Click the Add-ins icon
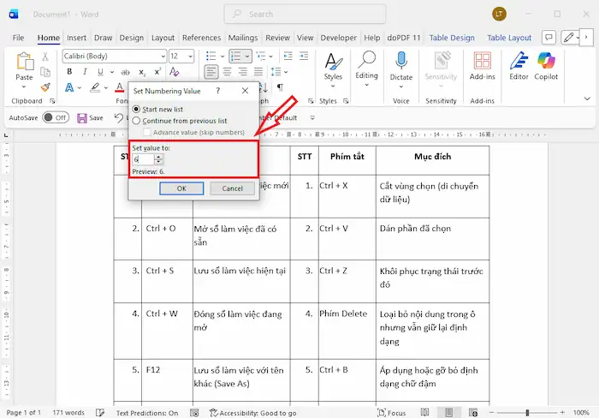Screen dimensions: 599x418 point(482,65)
